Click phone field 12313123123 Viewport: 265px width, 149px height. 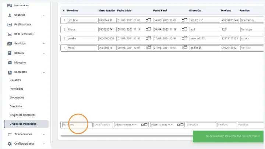(230, 38)
